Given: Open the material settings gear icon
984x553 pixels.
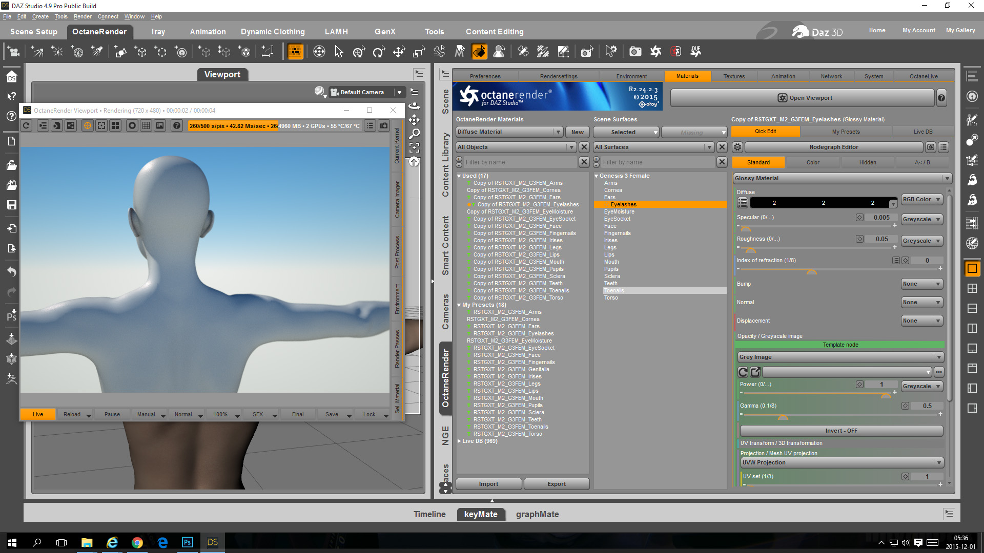Looking at the screenshot, I should [x=737, y=147].
